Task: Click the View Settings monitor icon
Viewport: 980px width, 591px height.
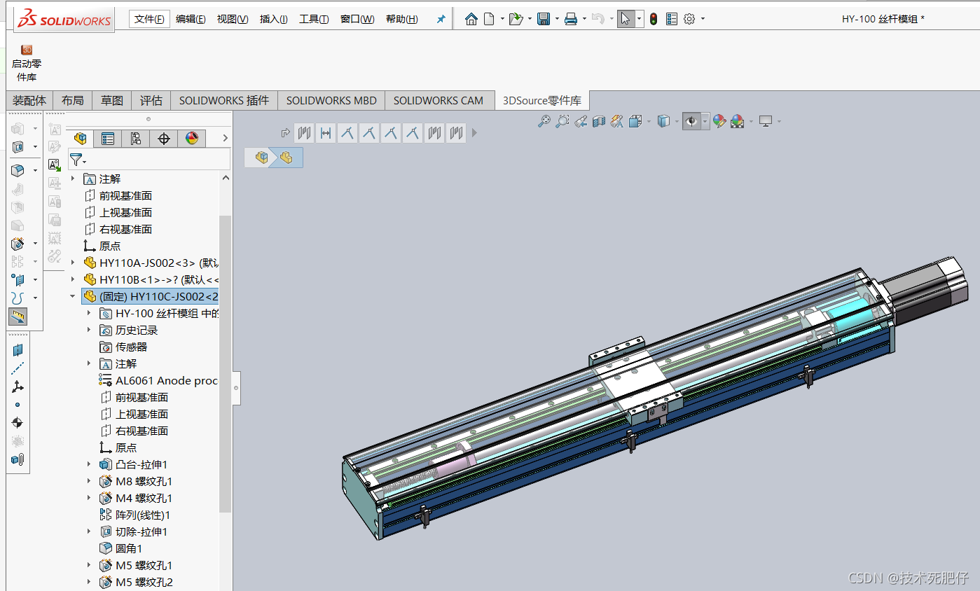Action: pos(766,121)
